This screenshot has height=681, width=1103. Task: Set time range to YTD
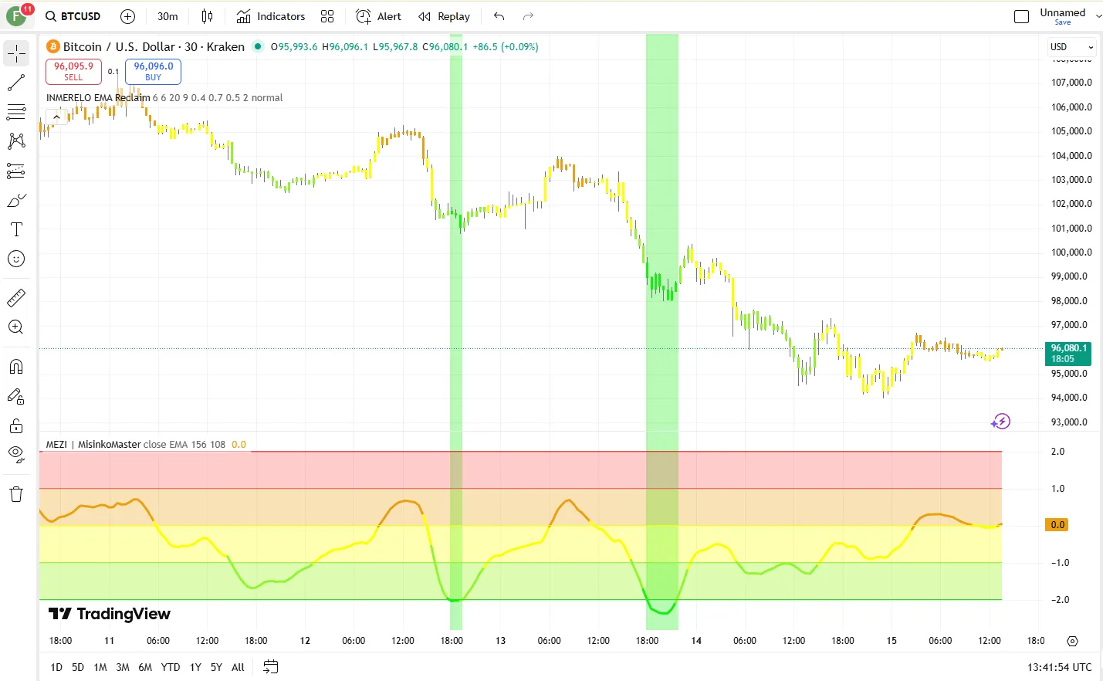pos(171,667)
